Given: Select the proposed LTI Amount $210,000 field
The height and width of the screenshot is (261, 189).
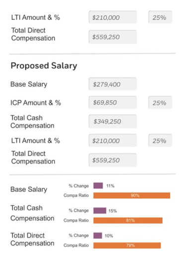Looking at the screenshot, I should tap(113, 140).
